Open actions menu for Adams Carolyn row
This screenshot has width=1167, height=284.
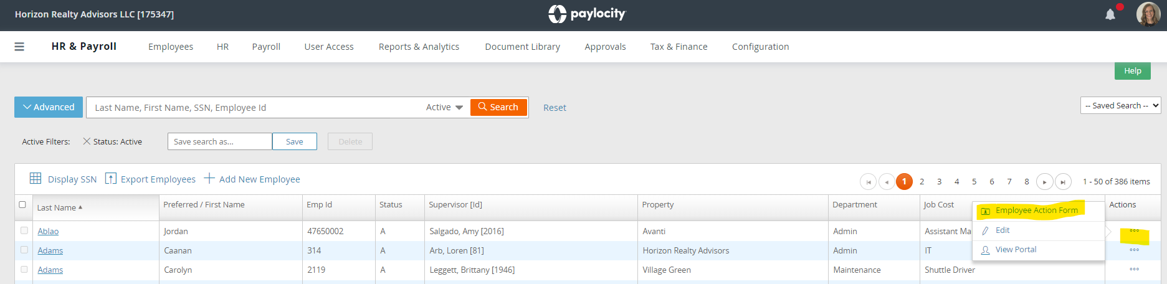pyautogui.click(x=1134, y=270)
